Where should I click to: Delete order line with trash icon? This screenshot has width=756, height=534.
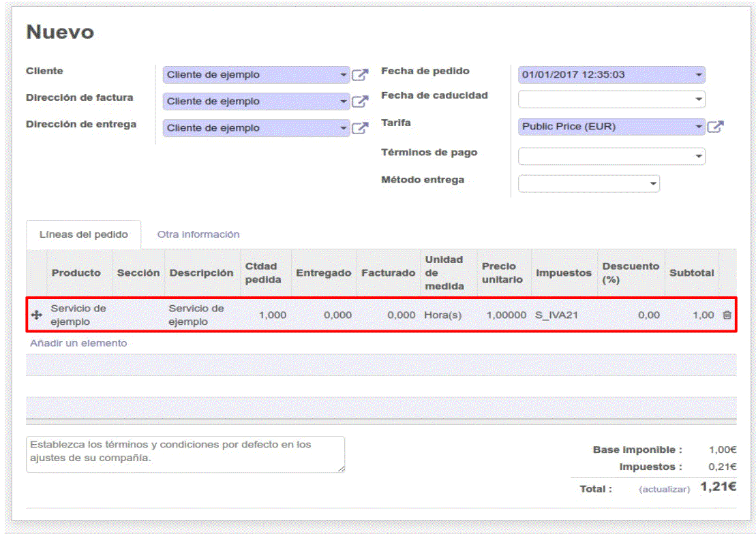point(727,315)
